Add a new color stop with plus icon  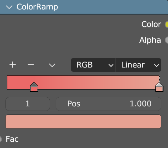click(13, 65)
